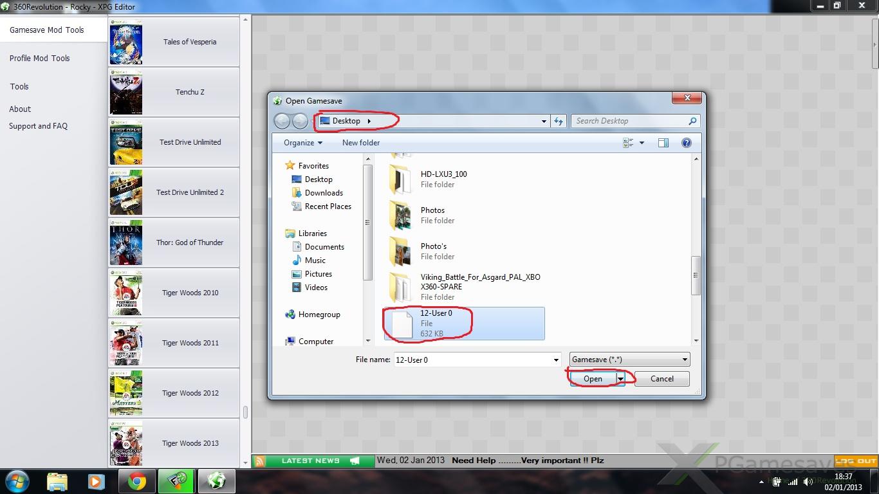
Task: Click the Windows Start orb
Action: click(x=17, y=481)
